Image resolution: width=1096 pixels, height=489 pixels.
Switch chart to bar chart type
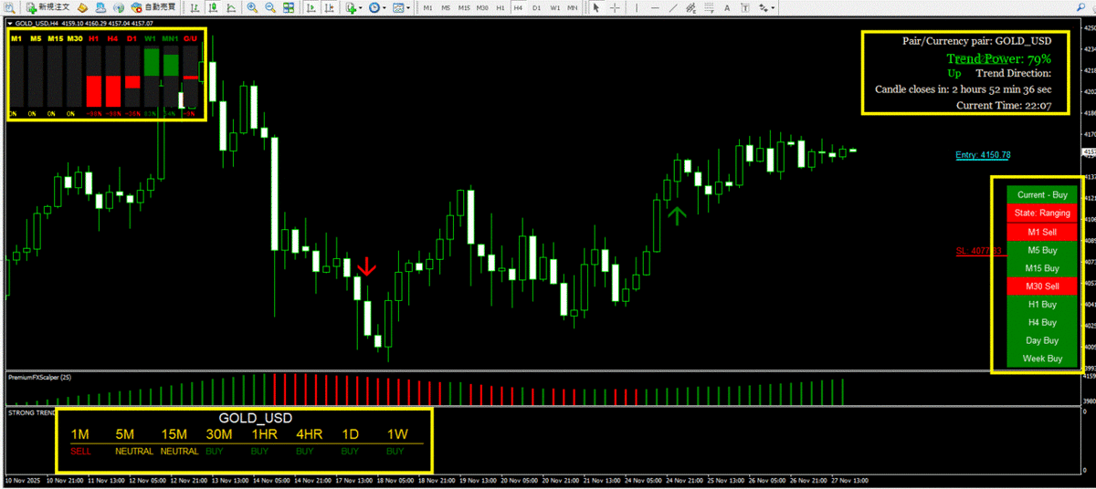195,7
